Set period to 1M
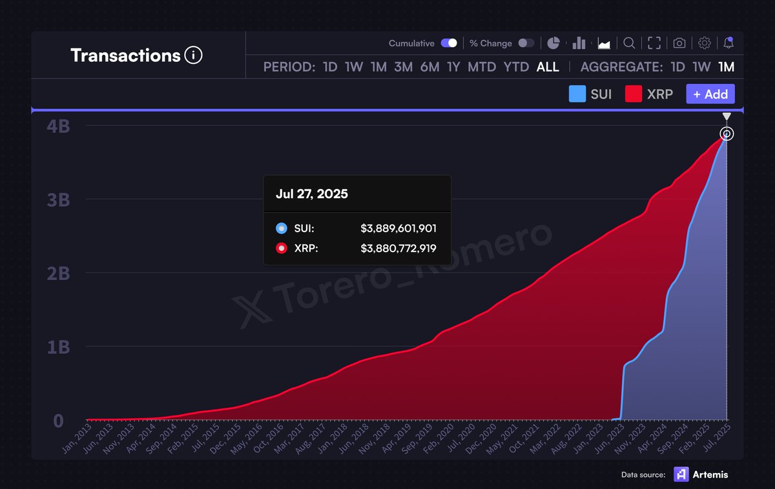This screenshot has height=489, width=775. pos(378,67)
